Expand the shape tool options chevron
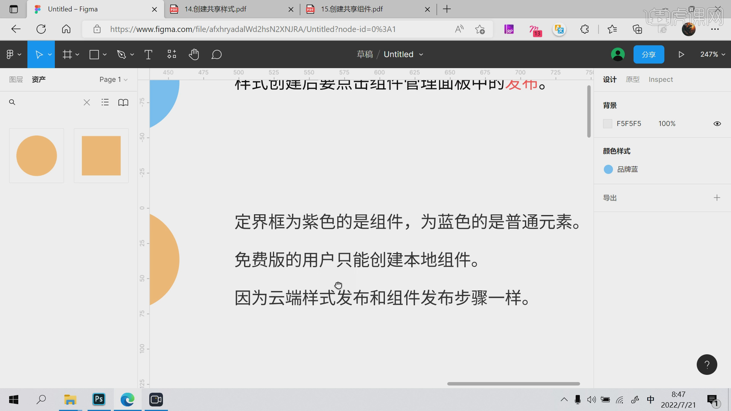The height and width of the screenshot is (411, 731). coord(105,54)
